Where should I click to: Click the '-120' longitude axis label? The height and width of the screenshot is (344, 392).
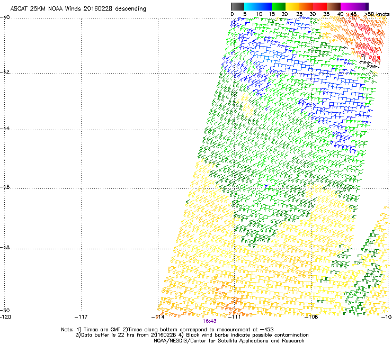tap(5, 317)
